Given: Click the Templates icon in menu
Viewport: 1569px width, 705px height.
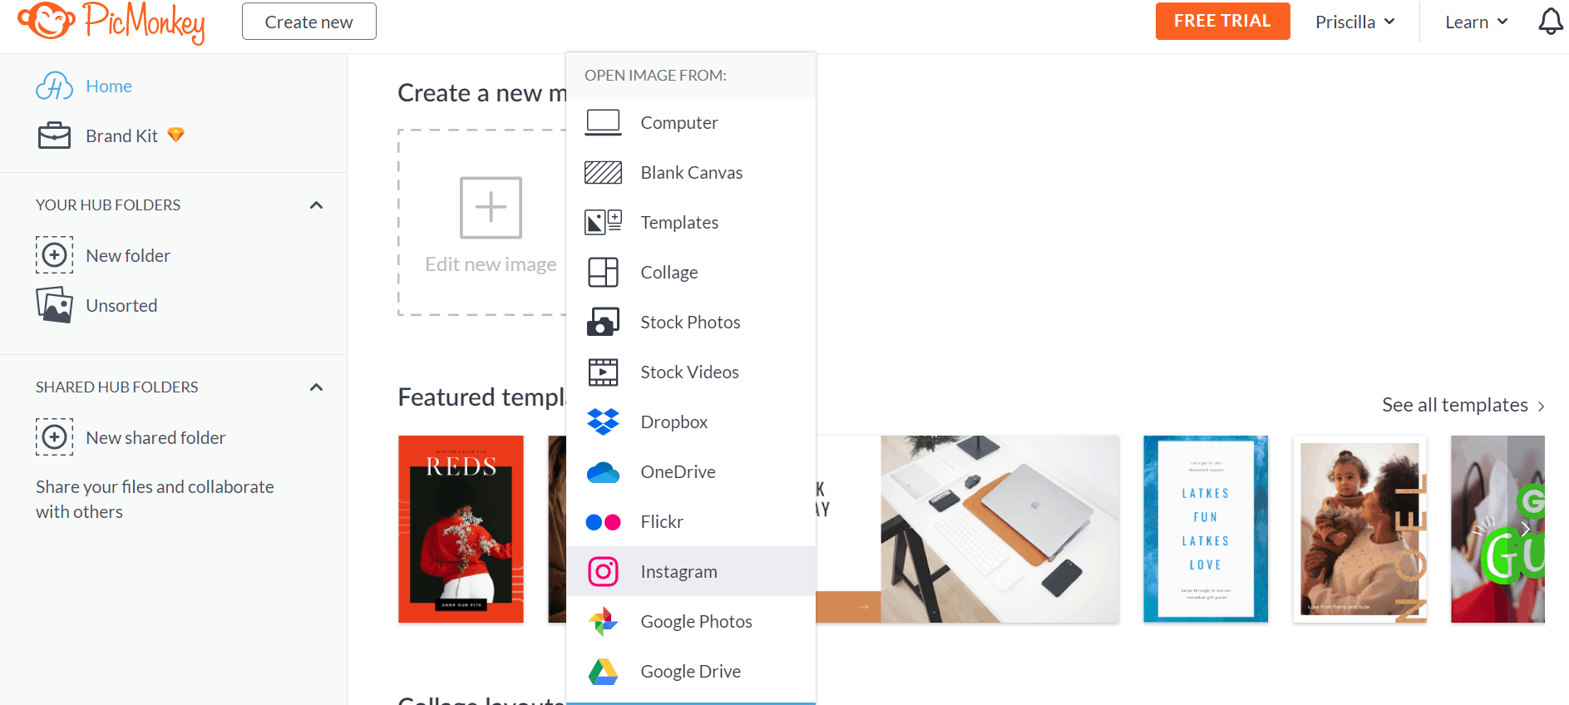Looking at the screenshot, I should [603, 222].
